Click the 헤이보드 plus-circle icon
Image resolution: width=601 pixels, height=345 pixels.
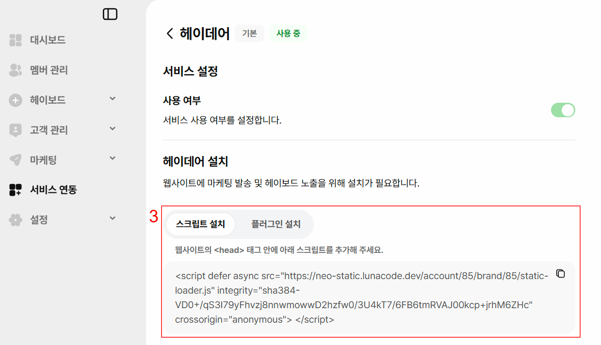coord(16,100)
